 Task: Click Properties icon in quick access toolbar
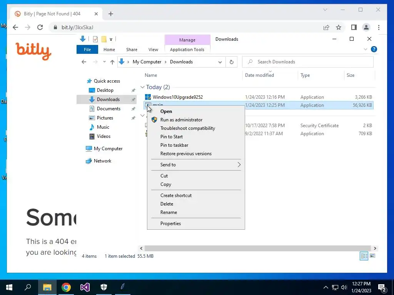coord(95,39)
